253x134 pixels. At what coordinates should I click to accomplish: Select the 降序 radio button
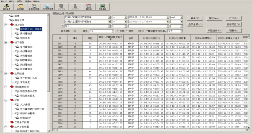point(127,31)
